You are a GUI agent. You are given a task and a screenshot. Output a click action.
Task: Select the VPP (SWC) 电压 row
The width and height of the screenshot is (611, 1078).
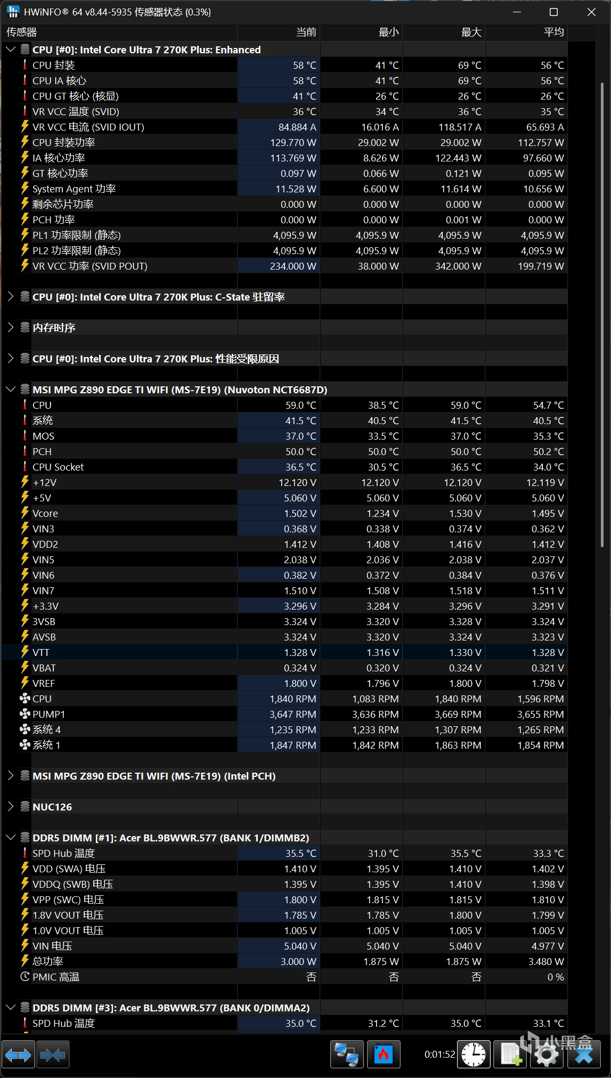click(284, 899)
